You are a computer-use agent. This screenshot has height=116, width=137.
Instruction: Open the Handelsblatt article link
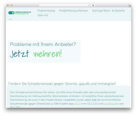[111, 104]
